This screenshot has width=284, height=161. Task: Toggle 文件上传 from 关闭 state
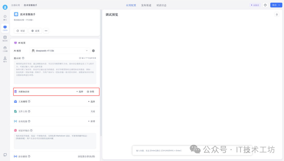coord(93,111)
